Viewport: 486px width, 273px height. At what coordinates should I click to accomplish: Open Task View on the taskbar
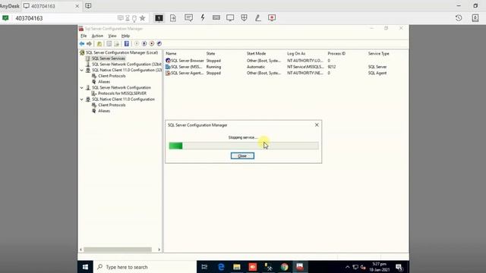point(204,267)
